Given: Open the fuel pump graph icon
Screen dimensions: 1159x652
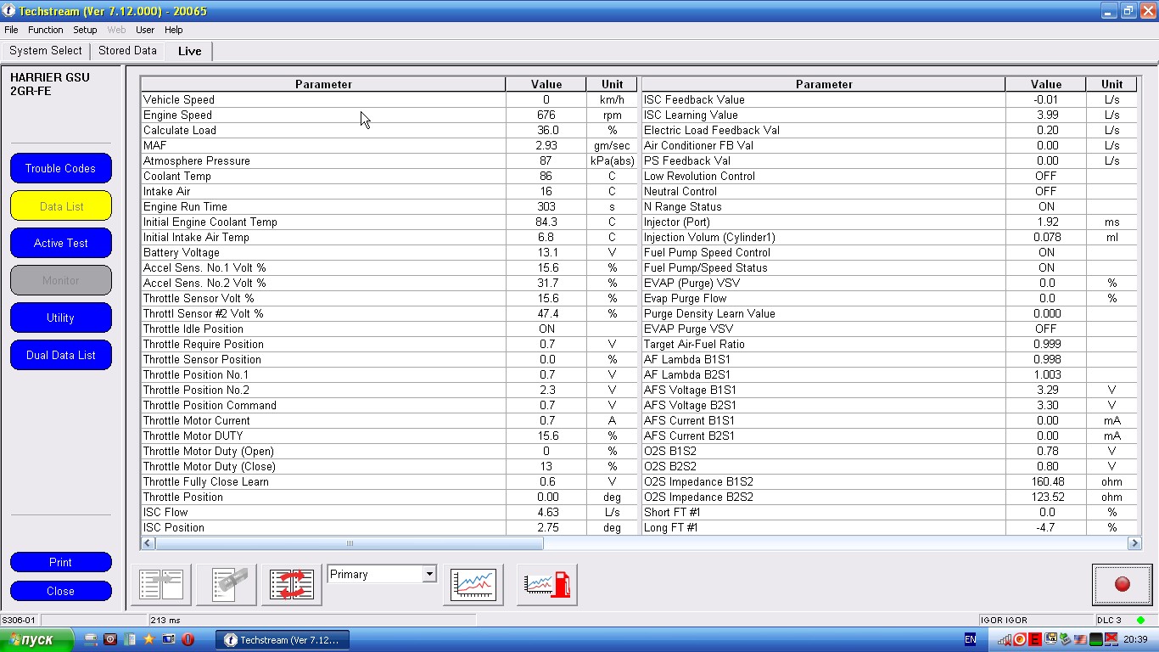Looking at the screenshot, I should click(547, 584).
